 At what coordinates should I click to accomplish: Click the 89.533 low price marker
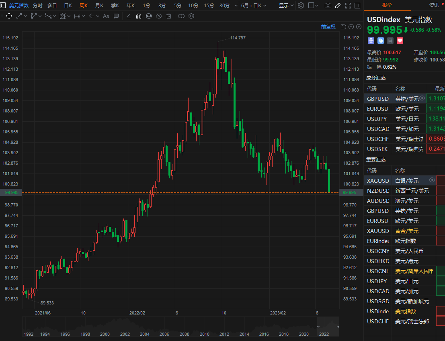pos(47,303)
